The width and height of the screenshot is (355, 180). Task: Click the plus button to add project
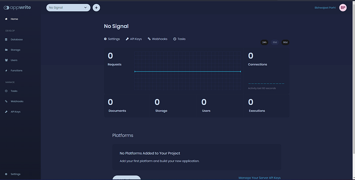[96, 8]
